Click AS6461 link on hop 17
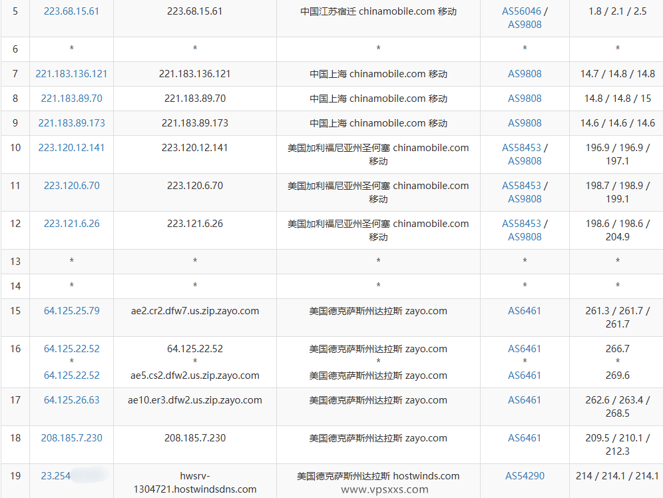 525,399
